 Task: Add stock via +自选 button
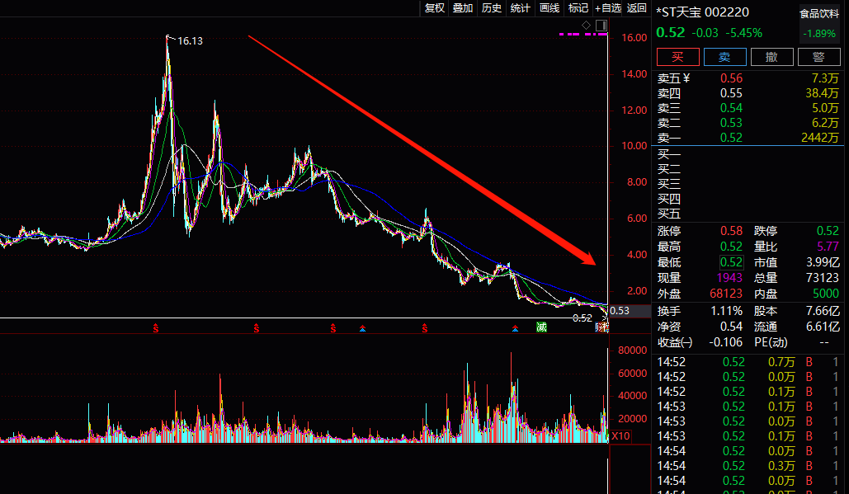608,8
